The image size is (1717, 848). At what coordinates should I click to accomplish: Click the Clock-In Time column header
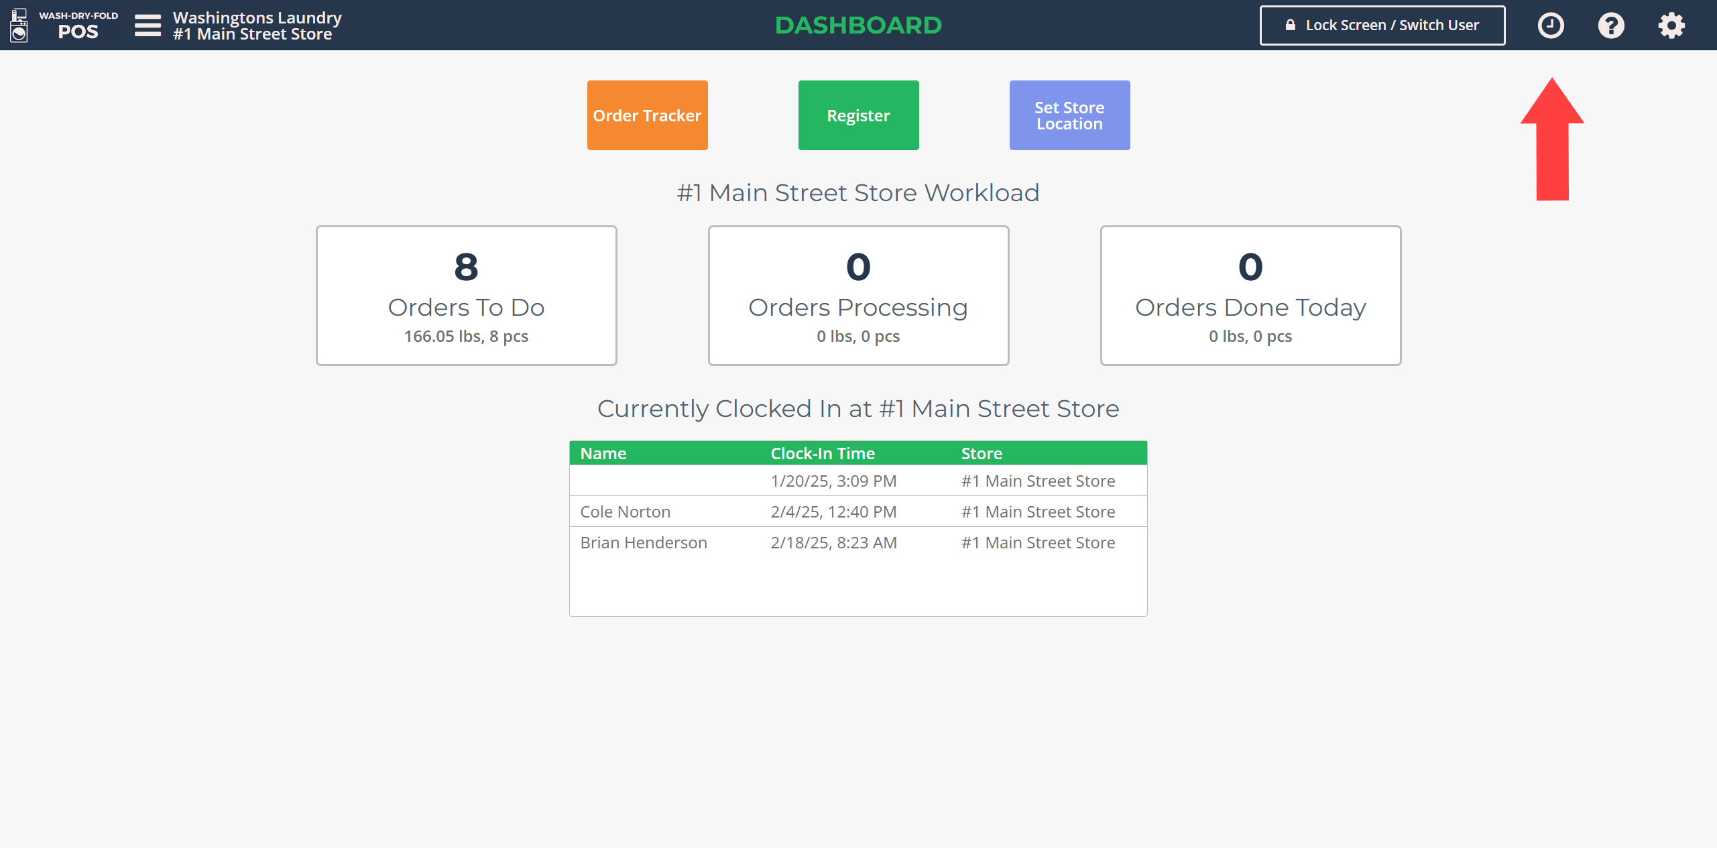click(x=822, y=453)
